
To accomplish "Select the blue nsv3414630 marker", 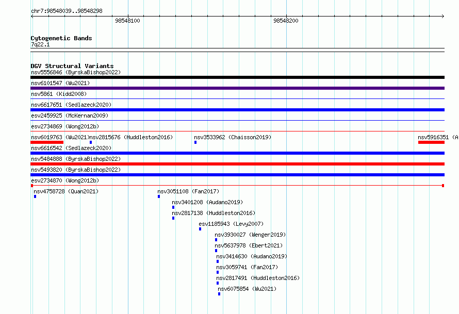I will click(x=218, y=261).
